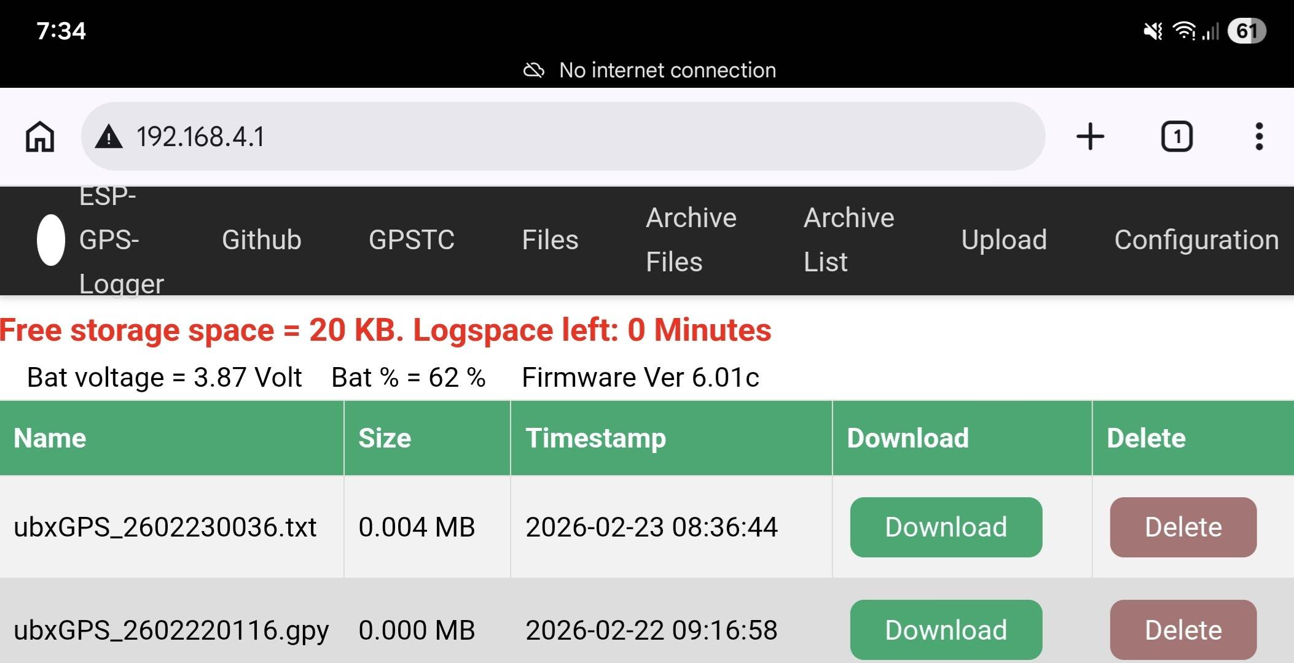The height and width of the screenshot is (663, 1294).
Task: Click the ESP-GPS-Logger logo icon
Action: [50, 240]
